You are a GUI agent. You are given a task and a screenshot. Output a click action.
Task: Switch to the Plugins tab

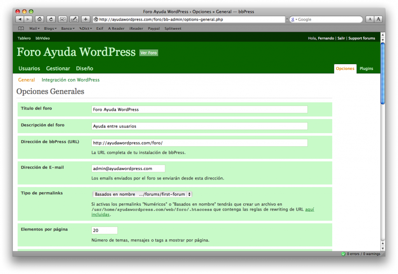[366, 68]
